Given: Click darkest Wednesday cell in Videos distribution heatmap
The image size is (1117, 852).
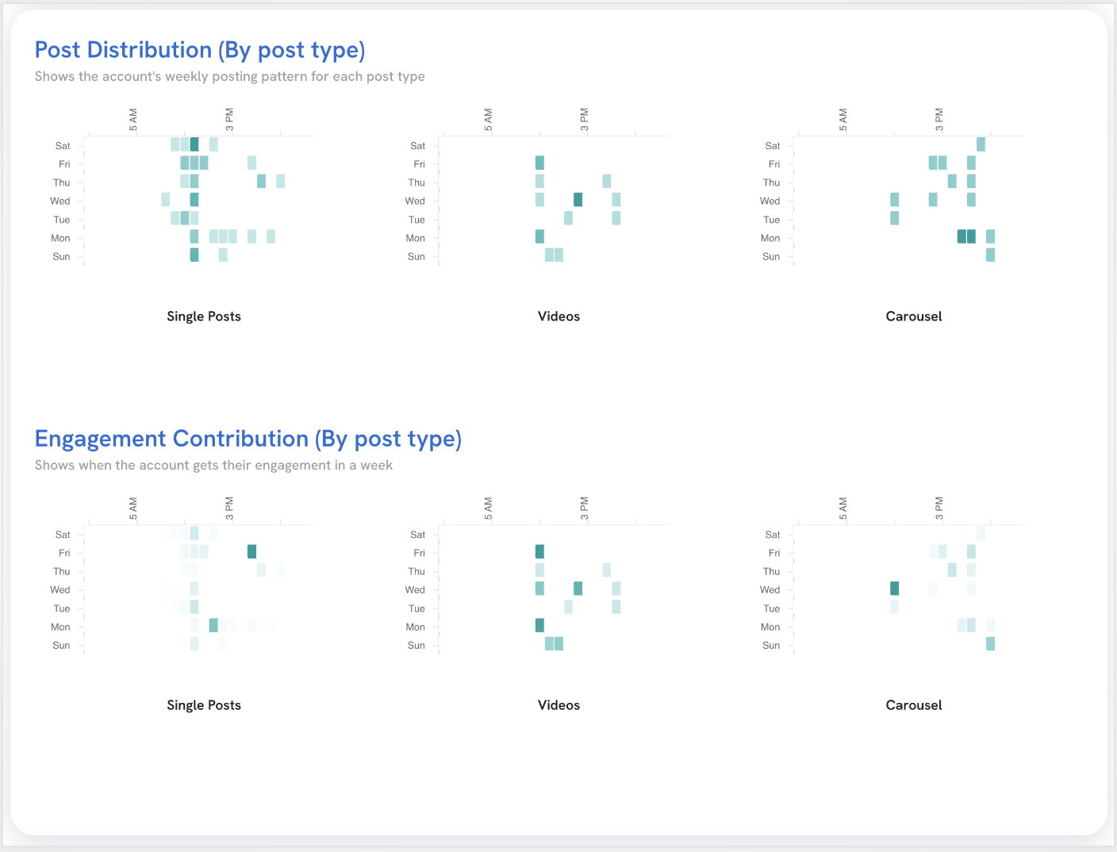Looking at the screenshot, I should 578,199.
